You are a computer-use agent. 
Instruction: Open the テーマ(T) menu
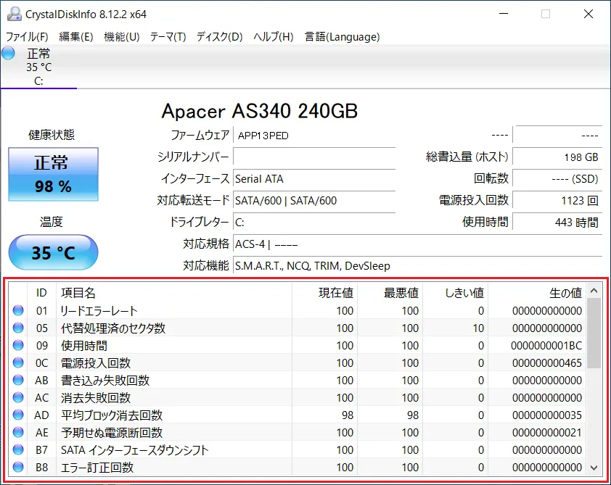pyautogui.click(x=168, y=36)
